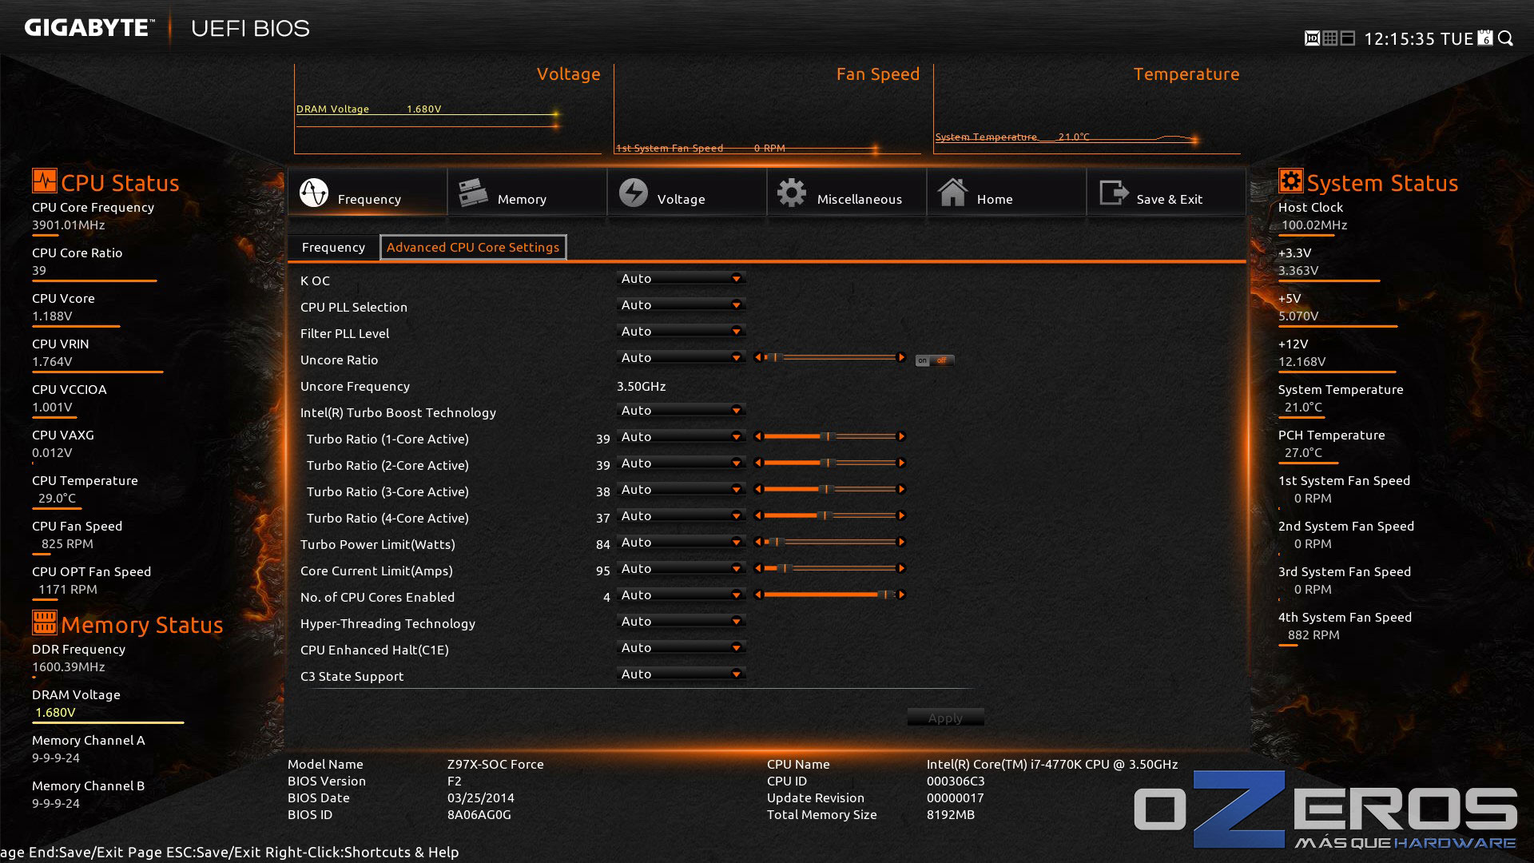
Task: Open Intel Turbo Boost Technology dropdown
Action: 681,410
